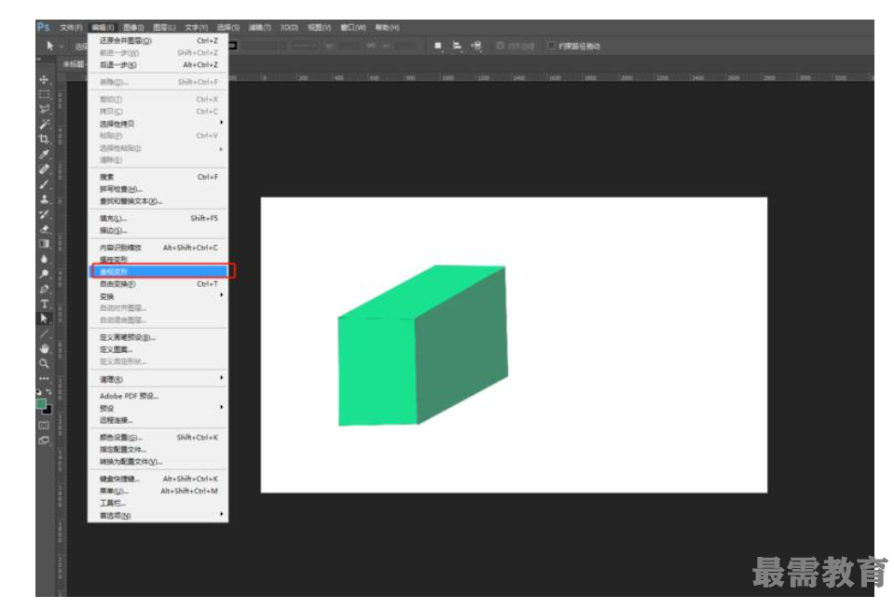Screen dimensions: 894x609
Task: Choose Undo Merge Layers Ctrl+Z
Action: 158,40
